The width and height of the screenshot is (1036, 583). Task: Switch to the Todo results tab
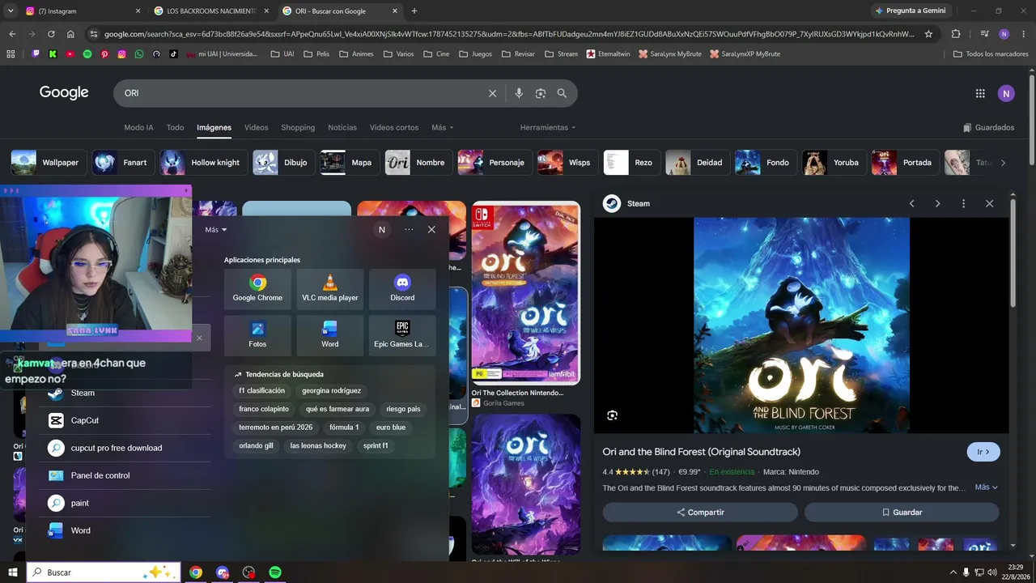click(x=175, y=127)
